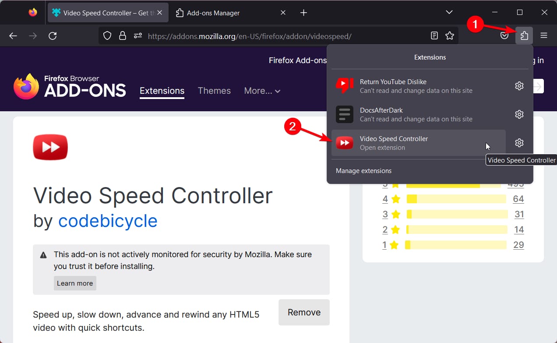Open Video Speed Controller extension from panel
The width and height of the screenshot is (557, 343).
[x=419, y=143]
